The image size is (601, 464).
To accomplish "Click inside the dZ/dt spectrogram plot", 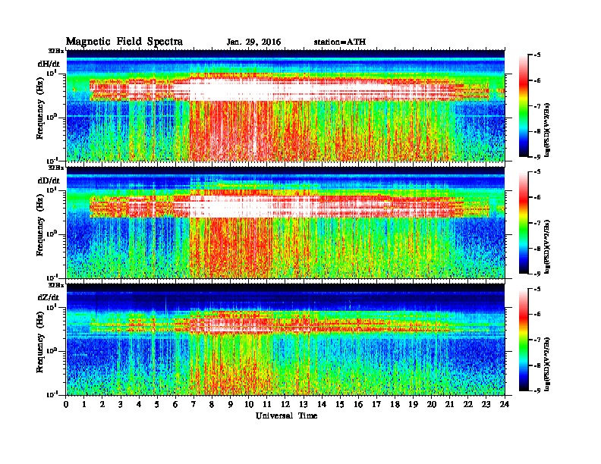I will coord(285,340).
